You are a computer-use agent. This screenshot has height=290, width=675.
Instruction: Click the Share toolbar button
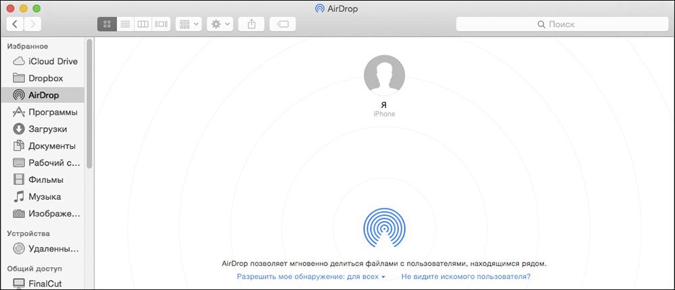click(251, 24)
